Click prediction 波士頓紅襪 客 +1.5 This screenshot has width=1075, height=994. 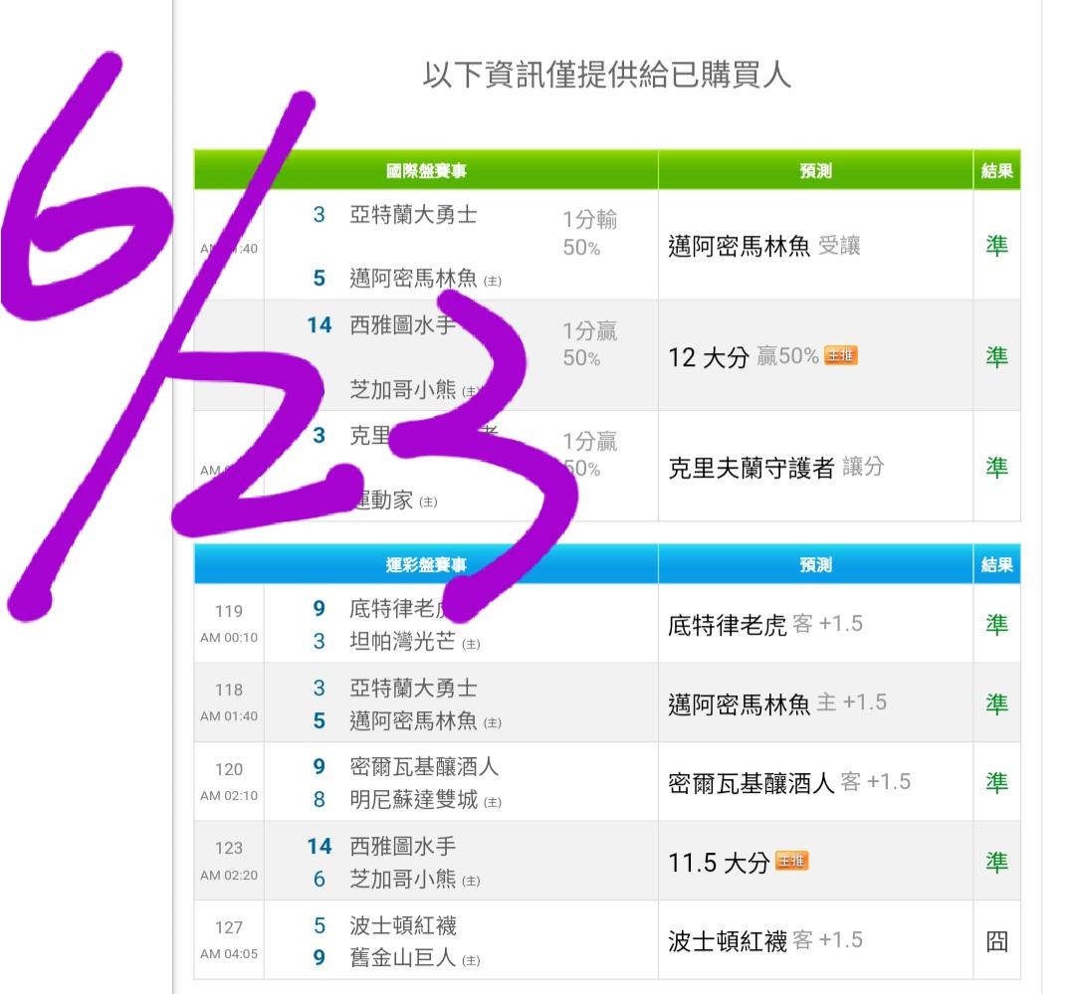765,940
